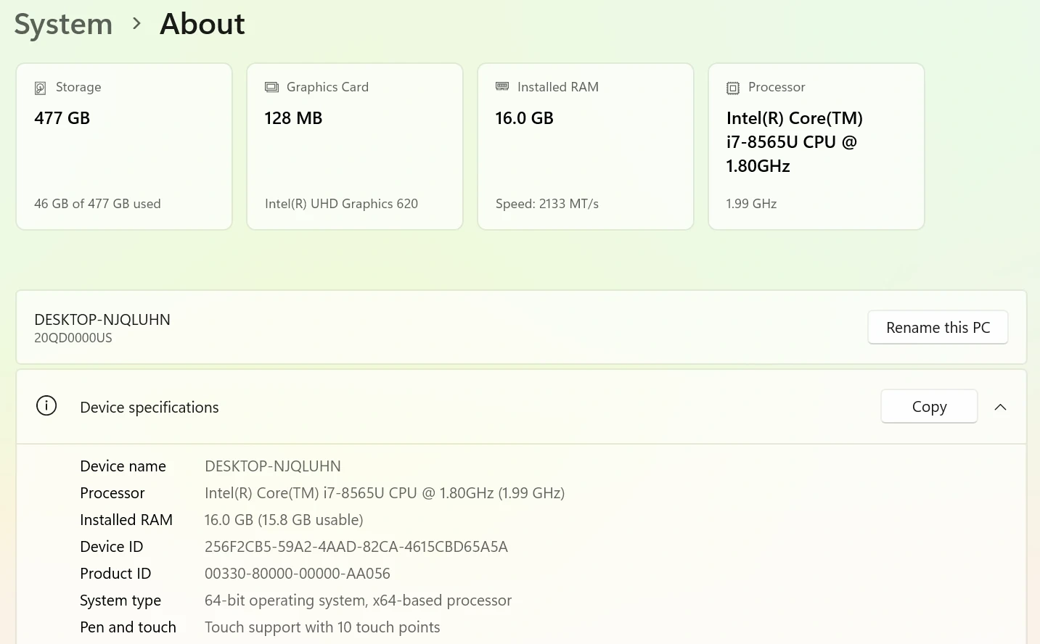Image resolution: width=1040 pixels, height=644 pixels.
Task: Click the Speed: 2133 MT/s text
Action: tap(547, 204)
